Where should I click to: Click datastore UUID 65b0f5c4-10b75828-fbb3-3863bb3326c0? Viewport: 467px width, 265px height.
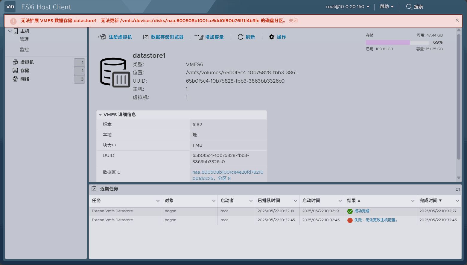coord(235,81)
